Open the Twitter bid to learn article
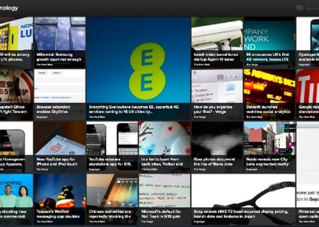The image size is (319, 227). point(165,147)
